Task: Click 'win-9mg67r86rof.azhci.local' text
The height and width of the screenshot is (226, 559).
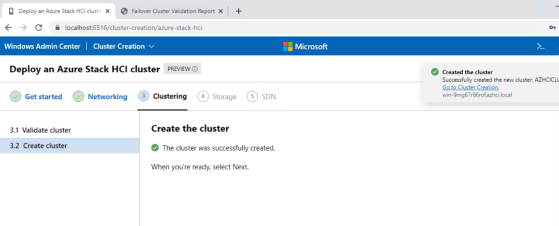Action: pyautogui.click(x=477, y=95)
